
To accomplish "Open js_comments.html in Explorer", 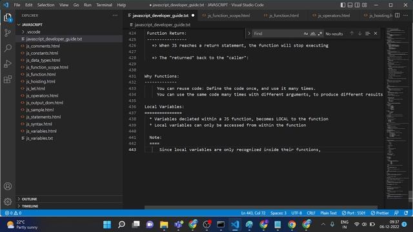I will point(43,46).
